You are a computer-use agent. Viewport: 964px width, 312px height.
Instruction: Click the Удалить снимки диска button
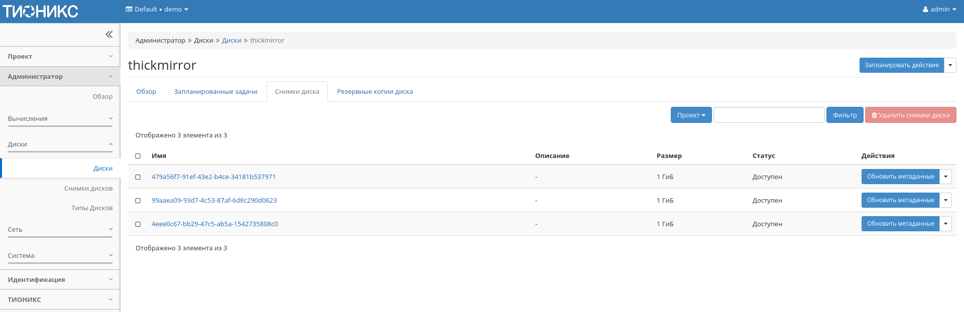pyautogui.click(x=910, y=115)
